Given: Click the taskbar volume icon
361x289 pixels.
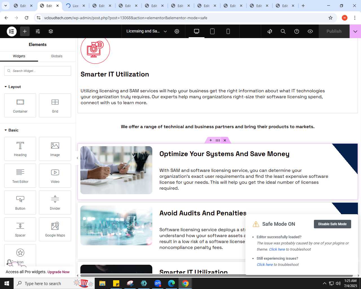Looking at the screenshot, I should point(338,283).
